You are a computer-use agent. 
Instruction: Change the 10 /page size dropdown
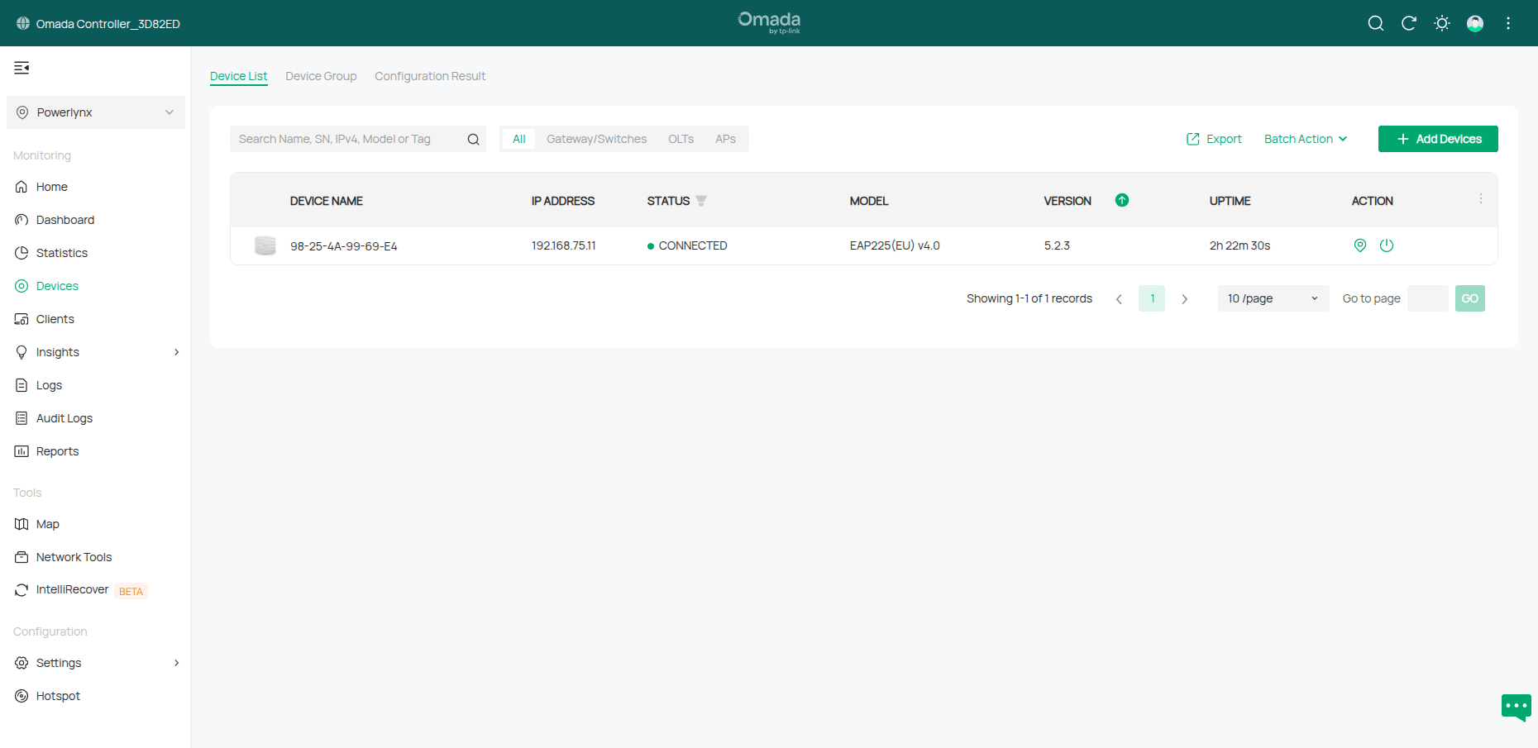coord(1273,298)
